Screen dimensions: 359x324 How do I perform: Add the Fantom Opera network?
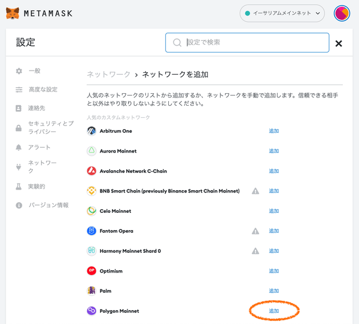pyautogui.click(x=274, y=231)
